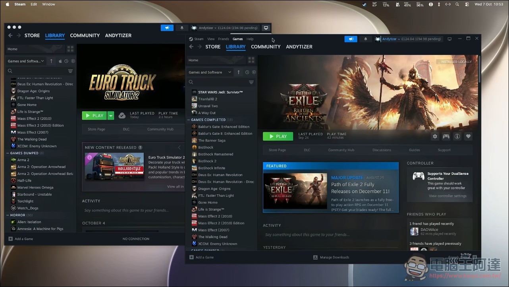Select BioShock Infinite in front window list
Viewport: 509px width, 287px height.
coord(212,168)
